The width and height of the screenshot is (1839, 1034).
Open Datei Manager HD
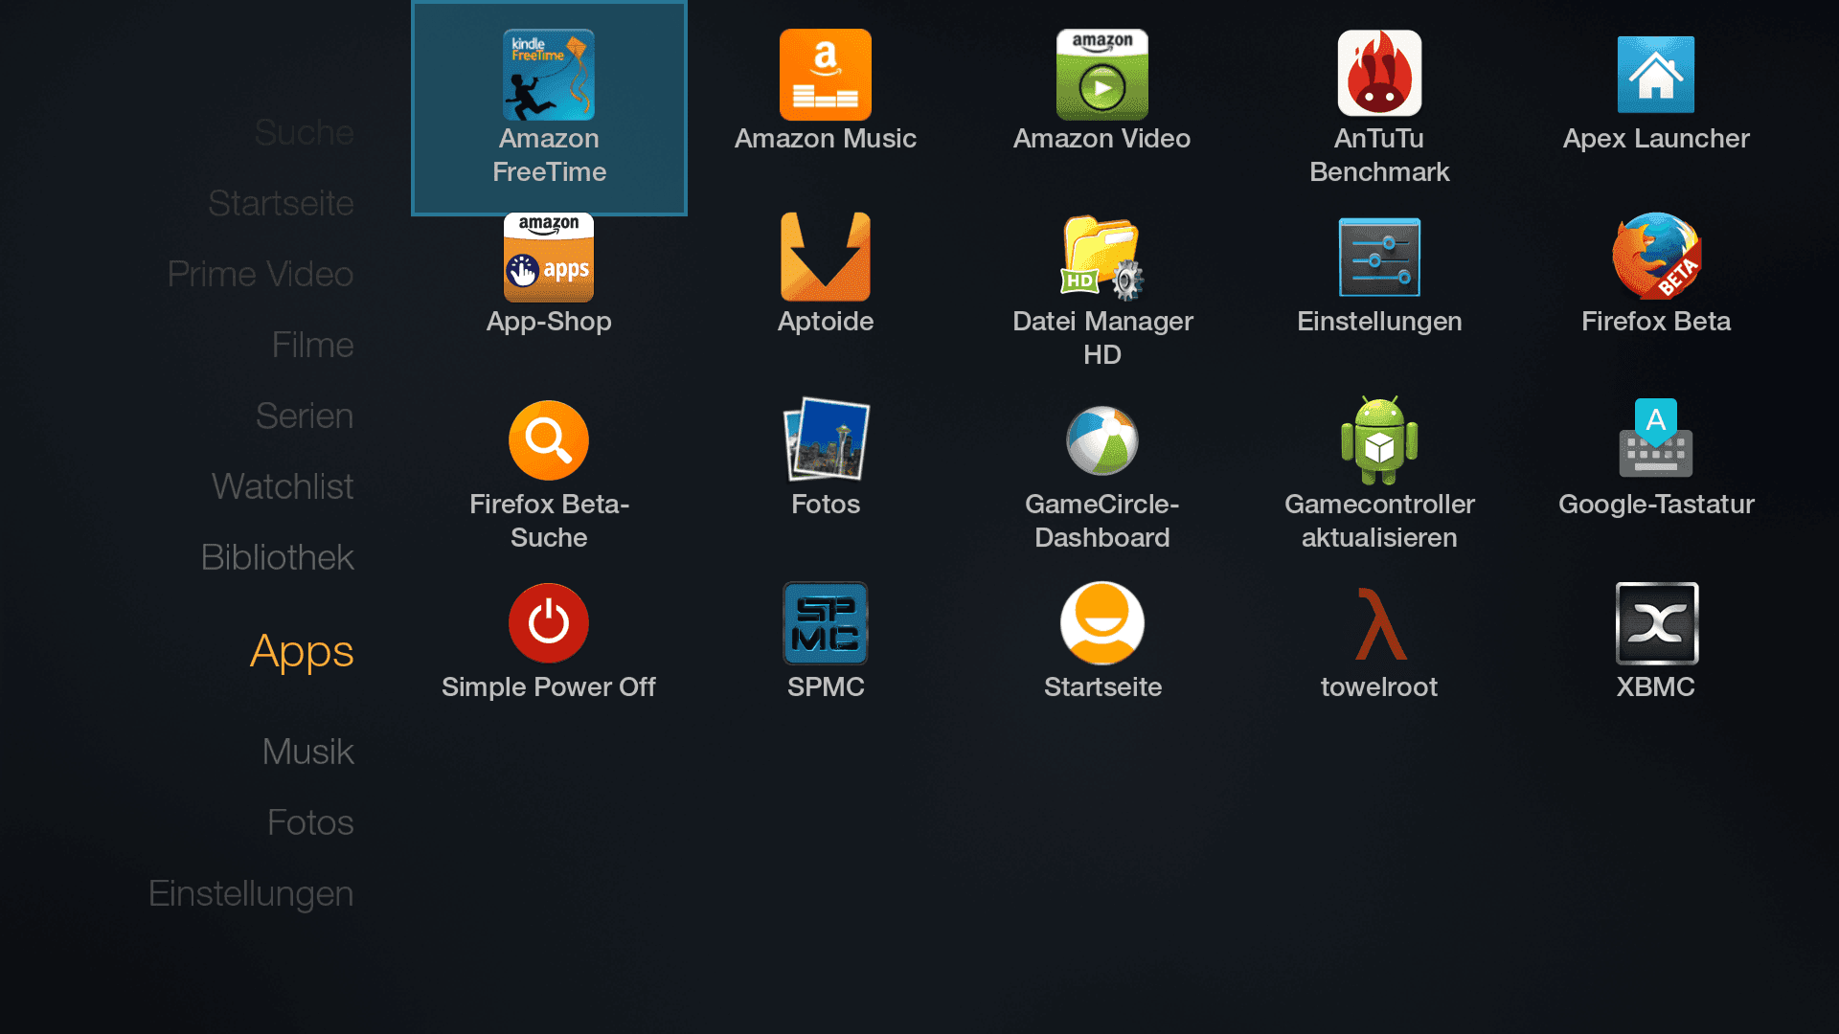[x=1101, y=258]
